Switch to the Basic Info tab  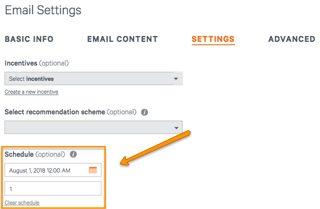point(29,39)
